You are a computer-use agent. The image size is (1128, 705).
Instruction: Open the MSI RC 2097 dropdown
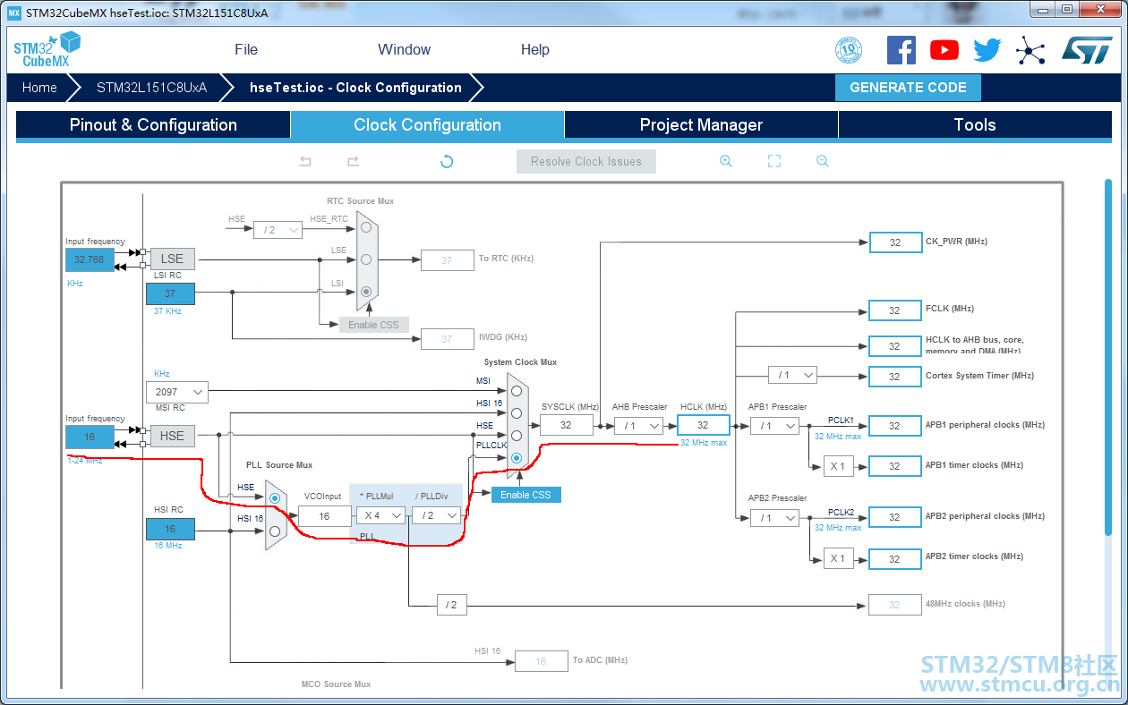(177, 392)
